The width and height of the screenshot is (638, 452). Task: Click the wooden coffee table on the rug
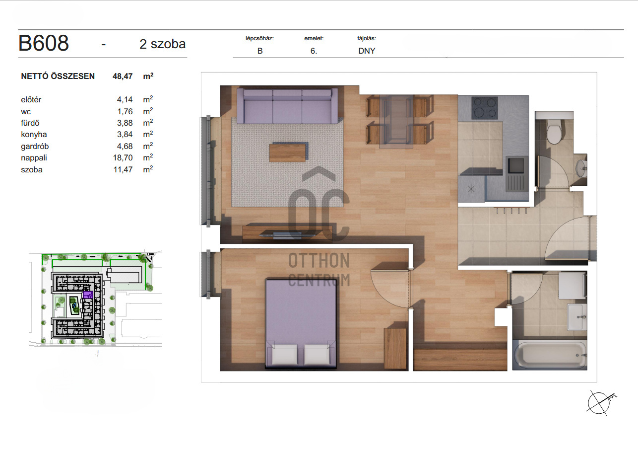point(288,152)
